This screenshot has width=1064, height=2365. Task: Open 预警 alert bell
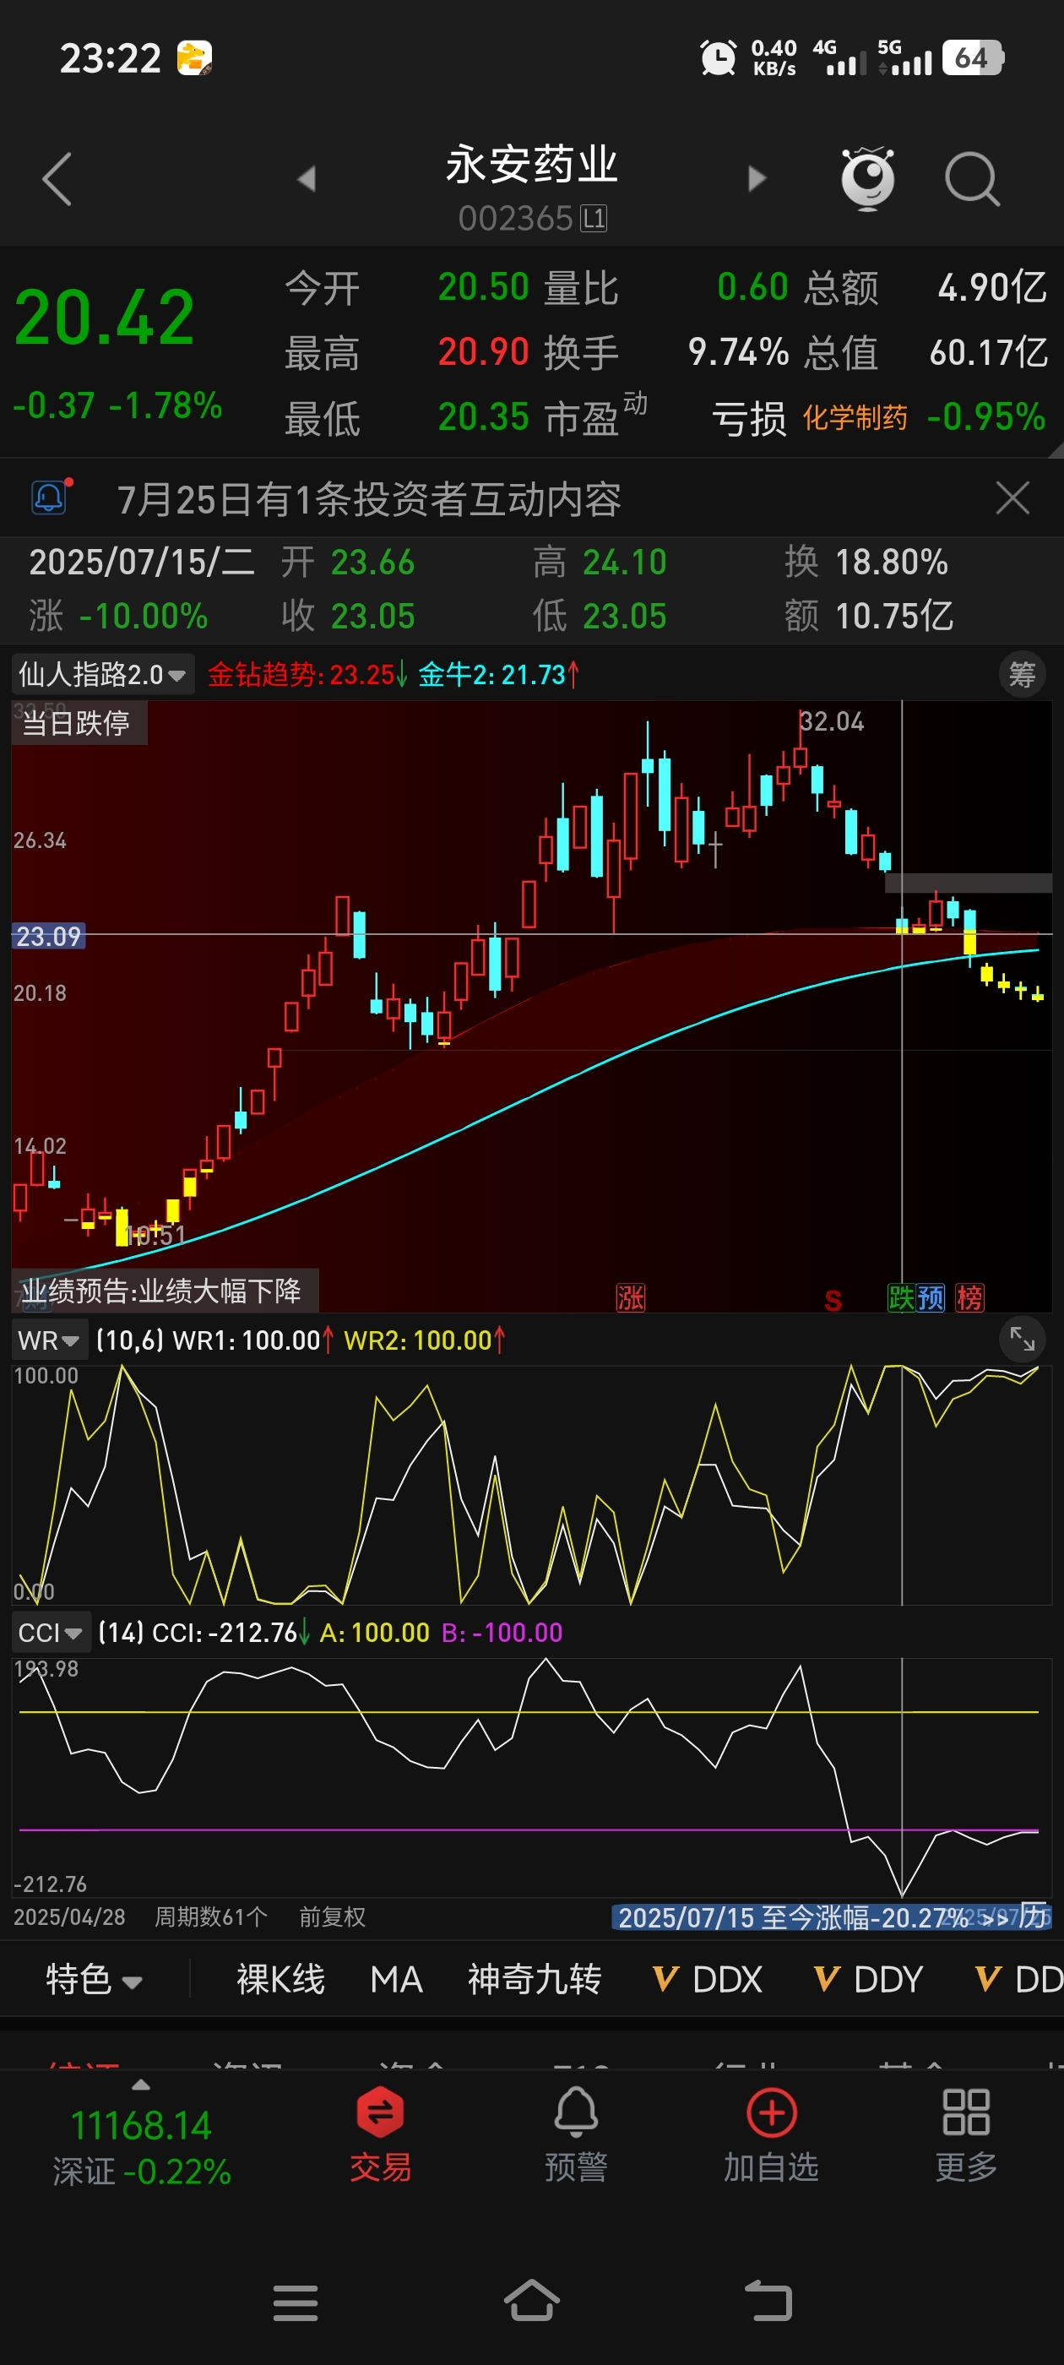(576, 2135)
